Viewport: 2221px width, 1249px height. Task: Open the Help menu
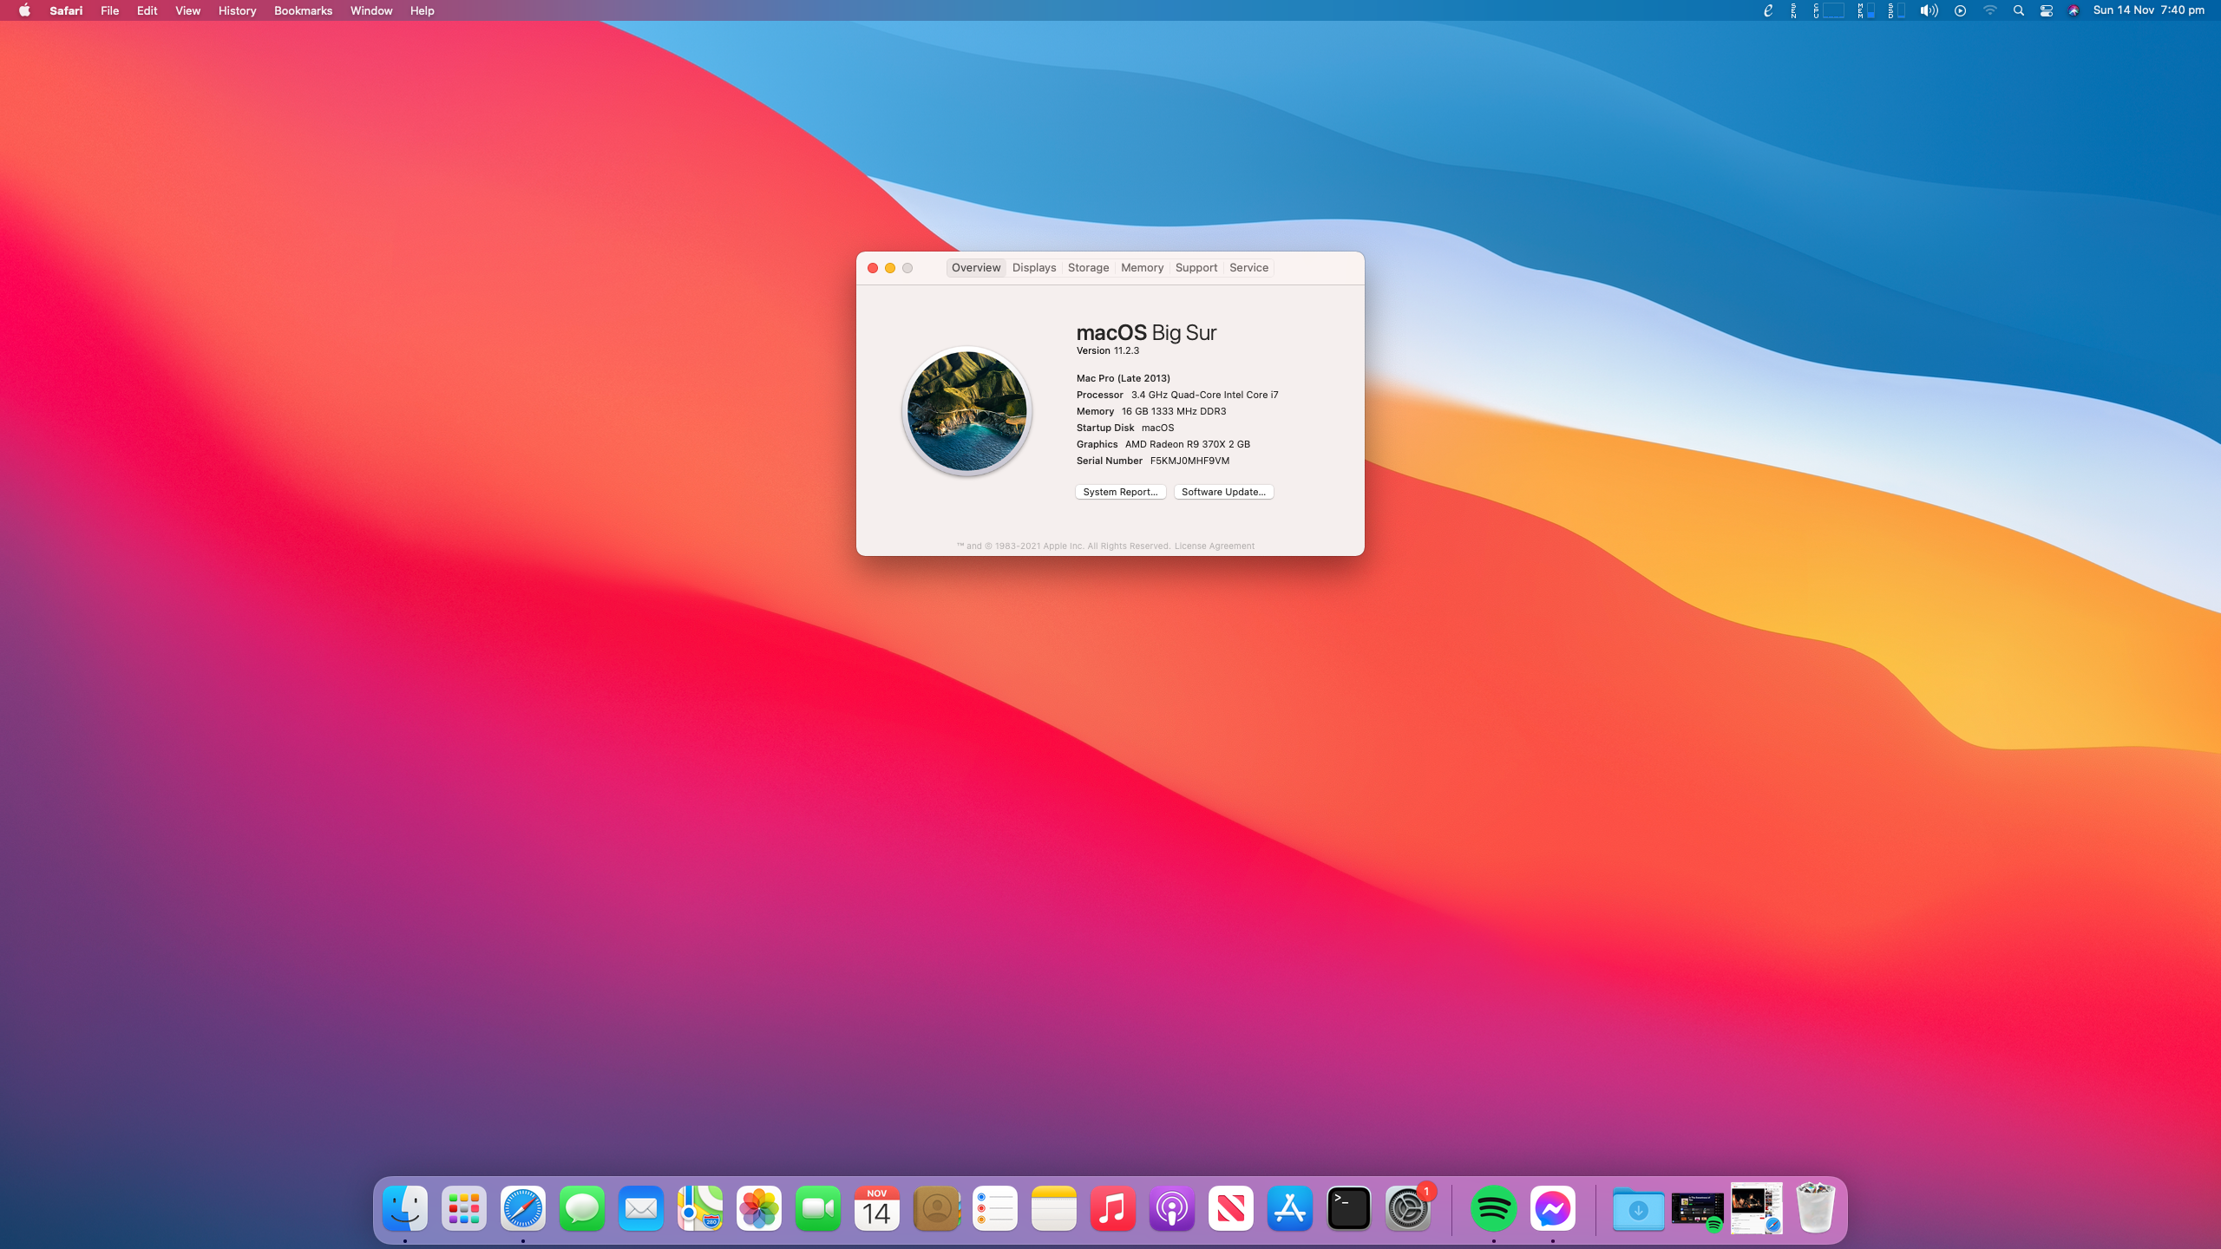pyautogui.click(x=423, y=10)
